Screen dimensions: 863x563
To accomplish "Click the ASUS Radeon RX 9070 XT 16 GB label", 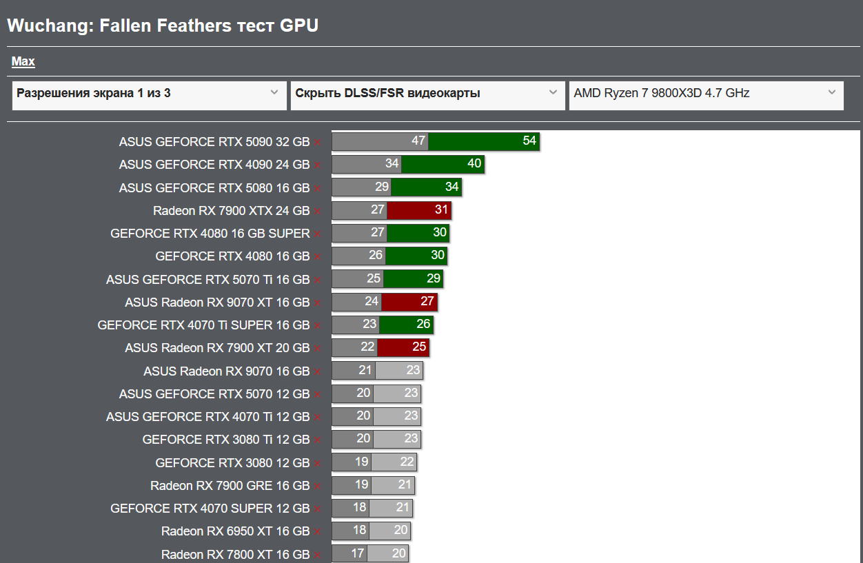I will point(217,303).
